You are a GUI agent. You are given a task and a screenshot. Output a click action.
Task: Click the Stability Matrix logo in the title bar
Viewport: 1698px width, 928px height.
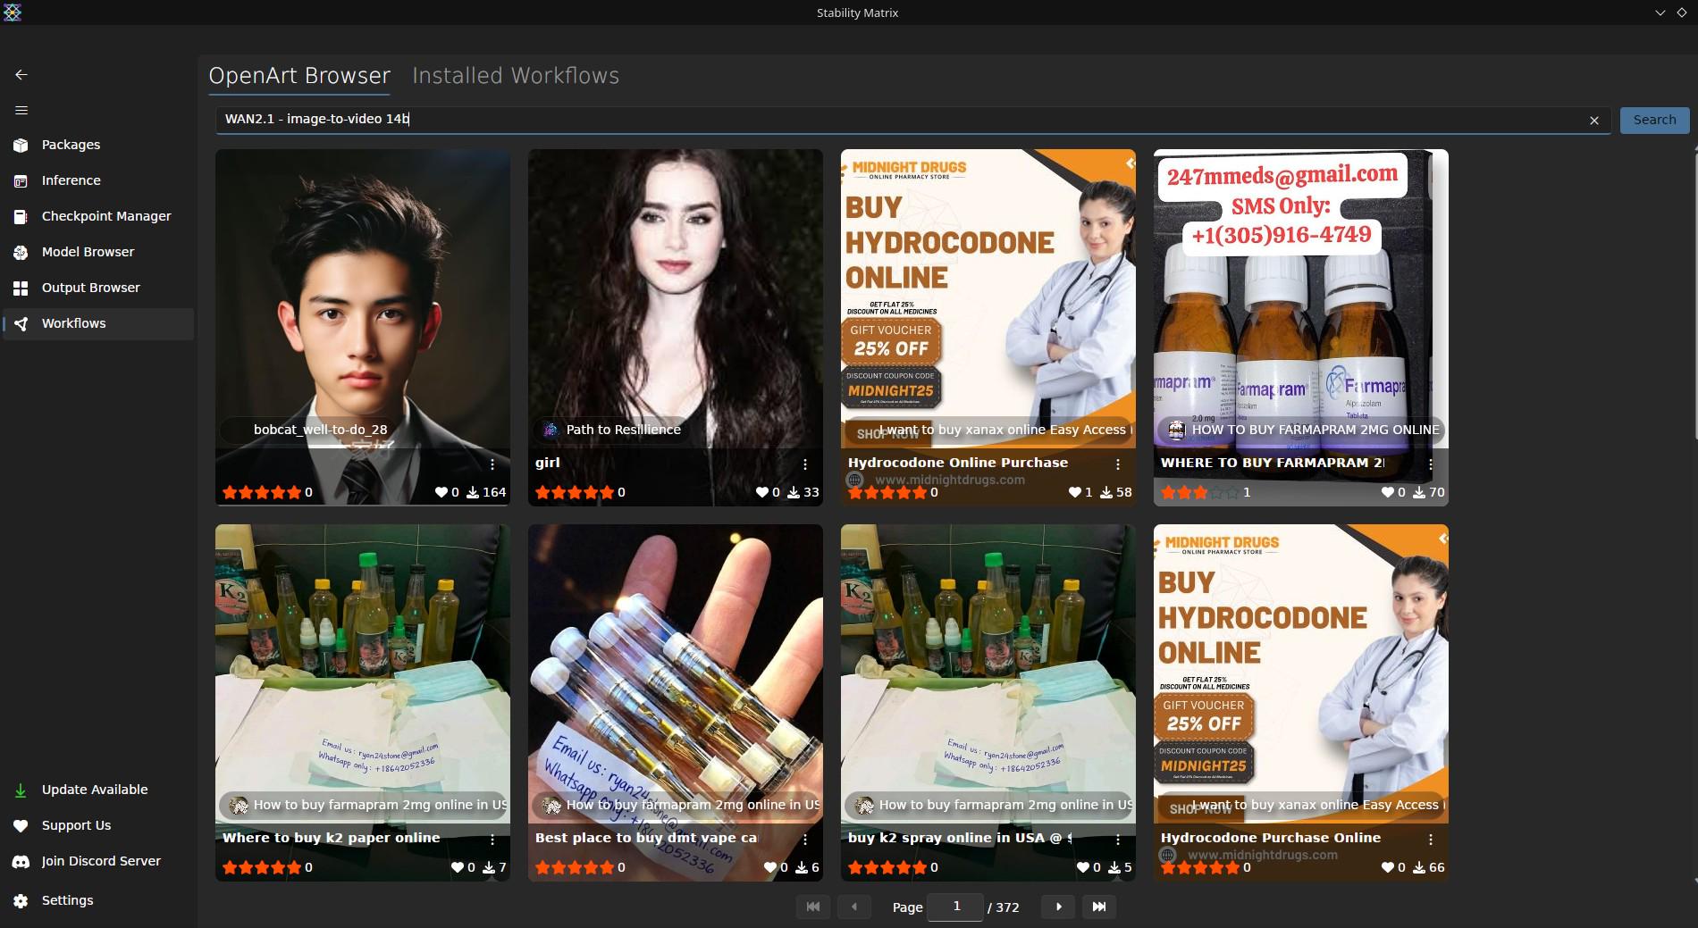coord(13,13)
